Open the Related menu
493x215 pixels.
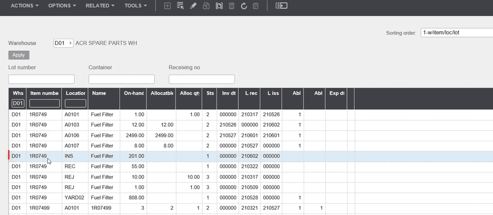point(100,6)
